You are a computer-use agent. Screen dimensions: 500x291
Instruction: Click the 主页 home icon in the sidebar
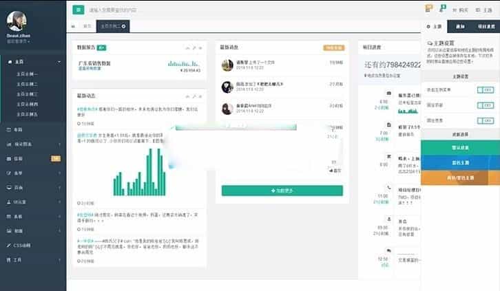coord(10,62)
